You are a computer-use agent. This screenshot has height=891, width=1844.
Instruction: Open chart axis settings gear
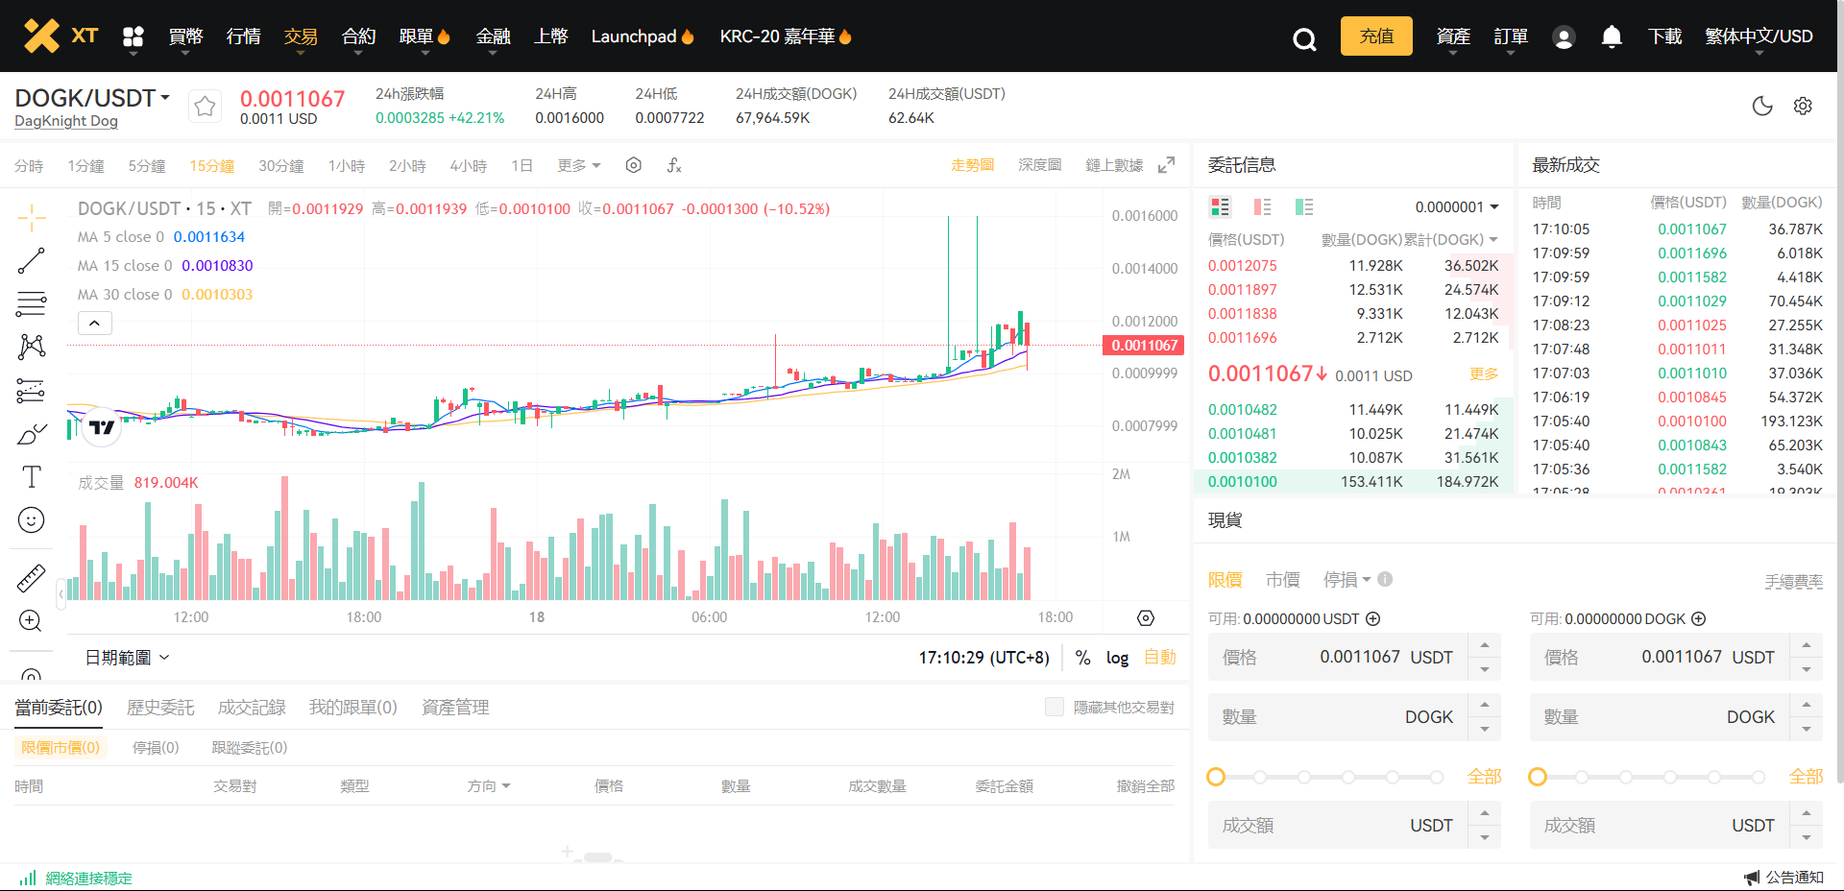[x=1146, y=618]
